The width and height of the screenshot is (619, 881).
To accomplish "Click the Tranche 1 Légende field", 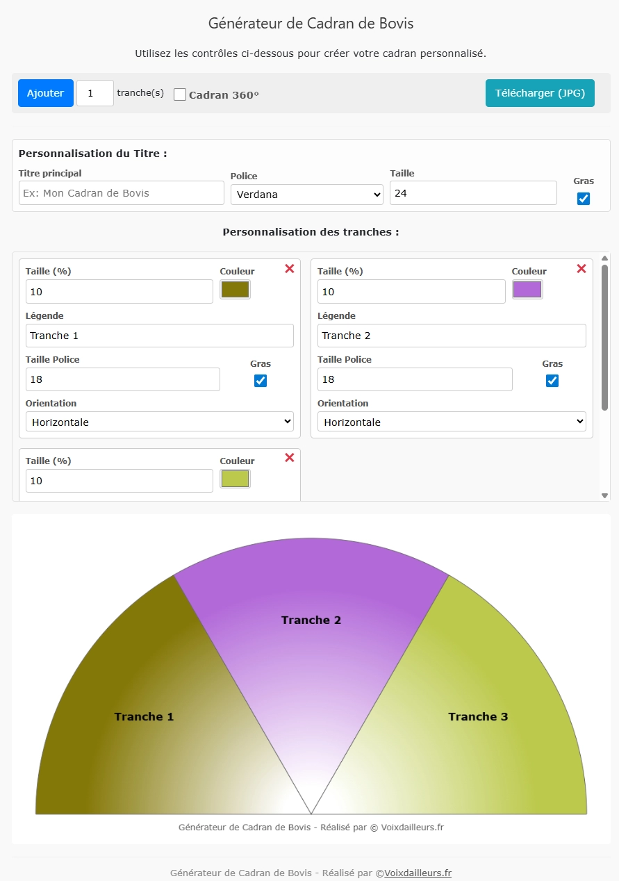I will [x=159, y=336].
